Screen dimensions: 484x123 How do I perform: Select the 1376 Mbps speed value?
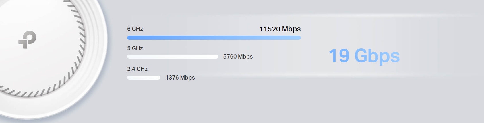(180, 78)
